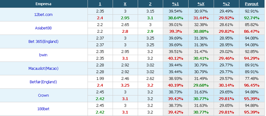Click the Crown bookmaker link
The height and width of the screenshot is (116, 266).
click(43, 95)
